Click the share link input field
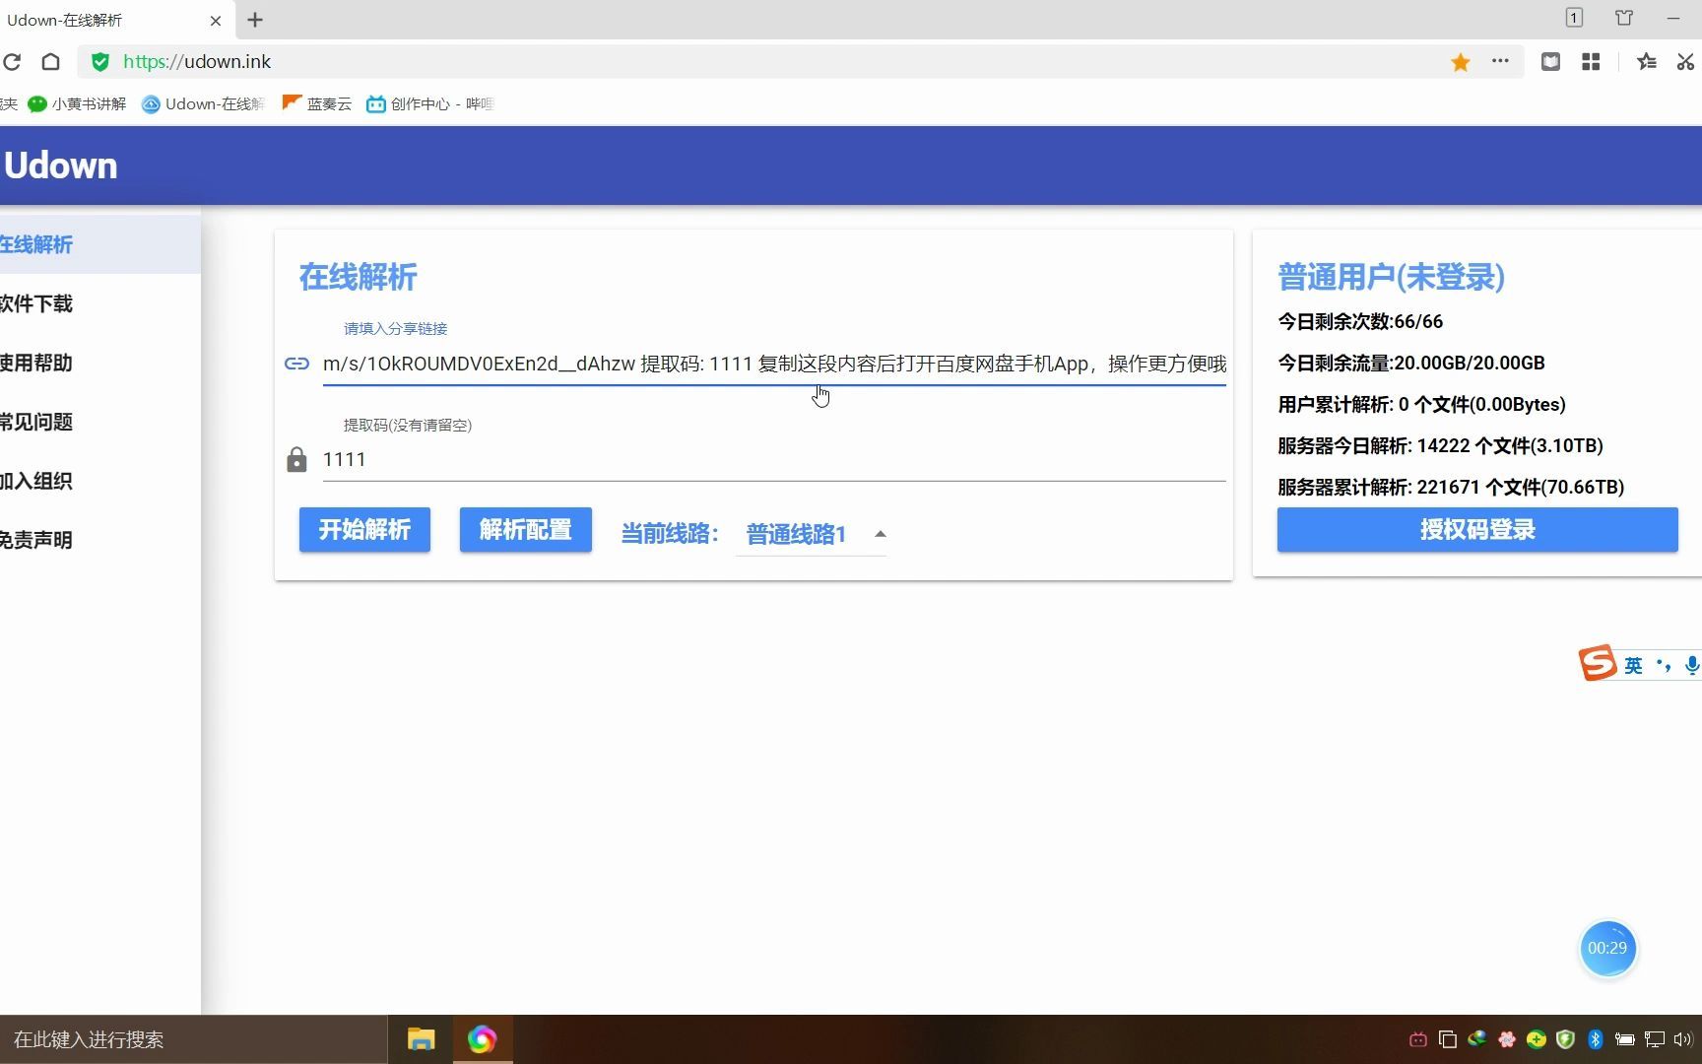Image resolution: width=1702 pixels, height=1064 pixels. pos(774,364)
